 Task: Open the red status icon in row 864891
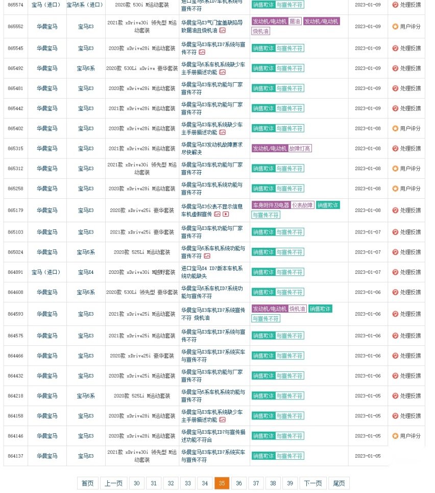tap(395, 272)
